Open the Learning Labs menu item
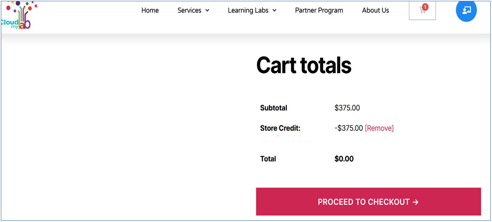 coord(248,10)
